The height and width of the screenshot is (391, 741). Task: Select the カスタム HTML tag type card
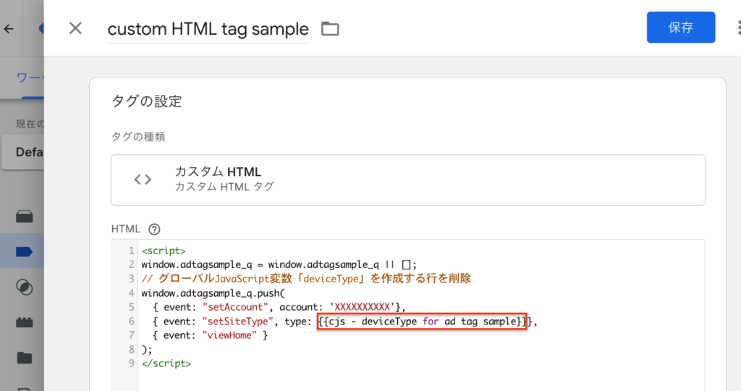tap(408, 180)
